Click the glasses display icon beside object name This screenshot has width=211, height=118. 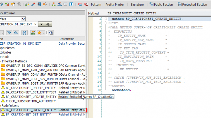[x=49, y=24]
